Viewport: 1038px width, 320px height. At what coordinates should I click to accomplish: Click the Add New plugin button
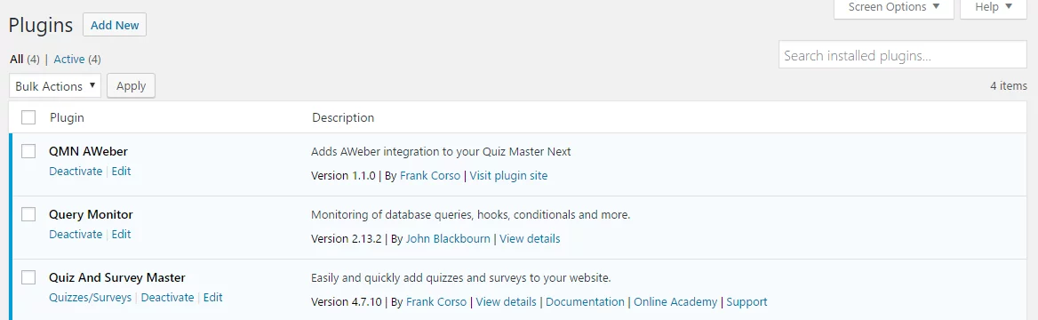coord(115,25)
